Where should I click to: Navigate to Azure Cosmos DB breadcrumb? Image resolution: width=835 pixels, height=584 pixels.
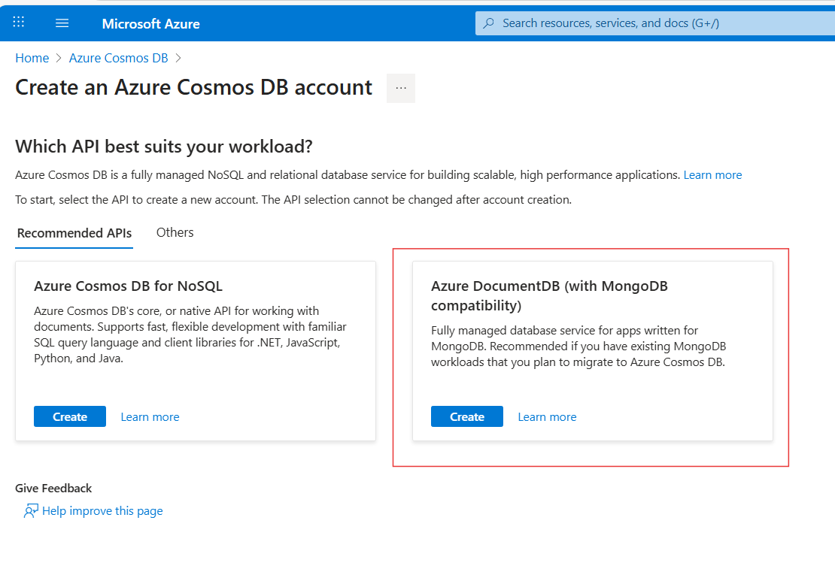(119, 58)
